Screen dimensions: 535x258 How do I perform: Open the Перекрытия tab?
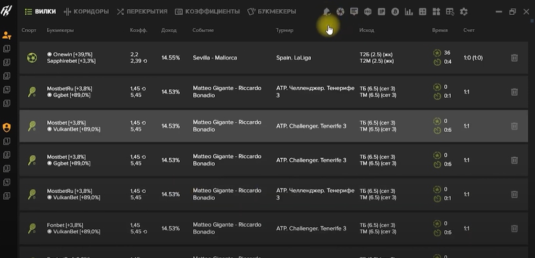(143, 11)
